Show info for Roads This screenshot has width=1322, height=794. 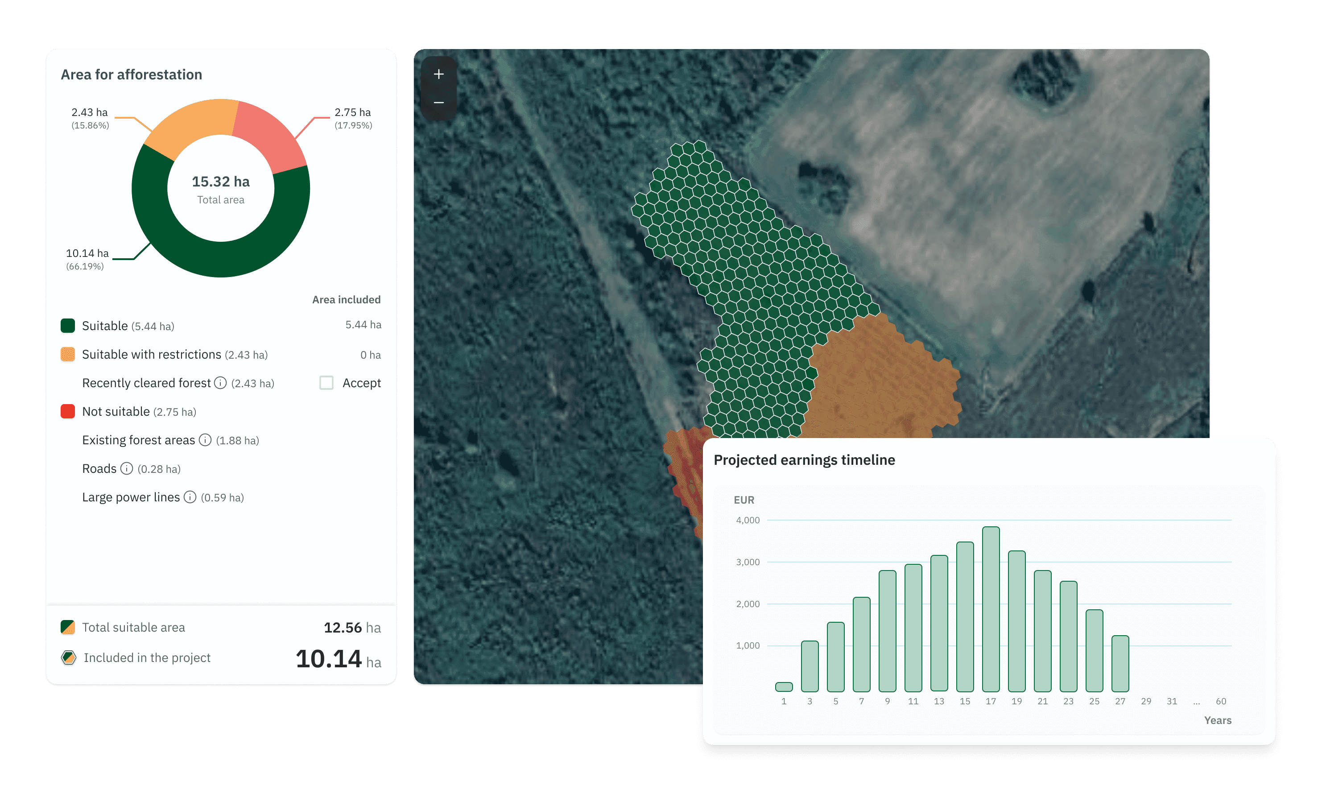click(126, 469)
